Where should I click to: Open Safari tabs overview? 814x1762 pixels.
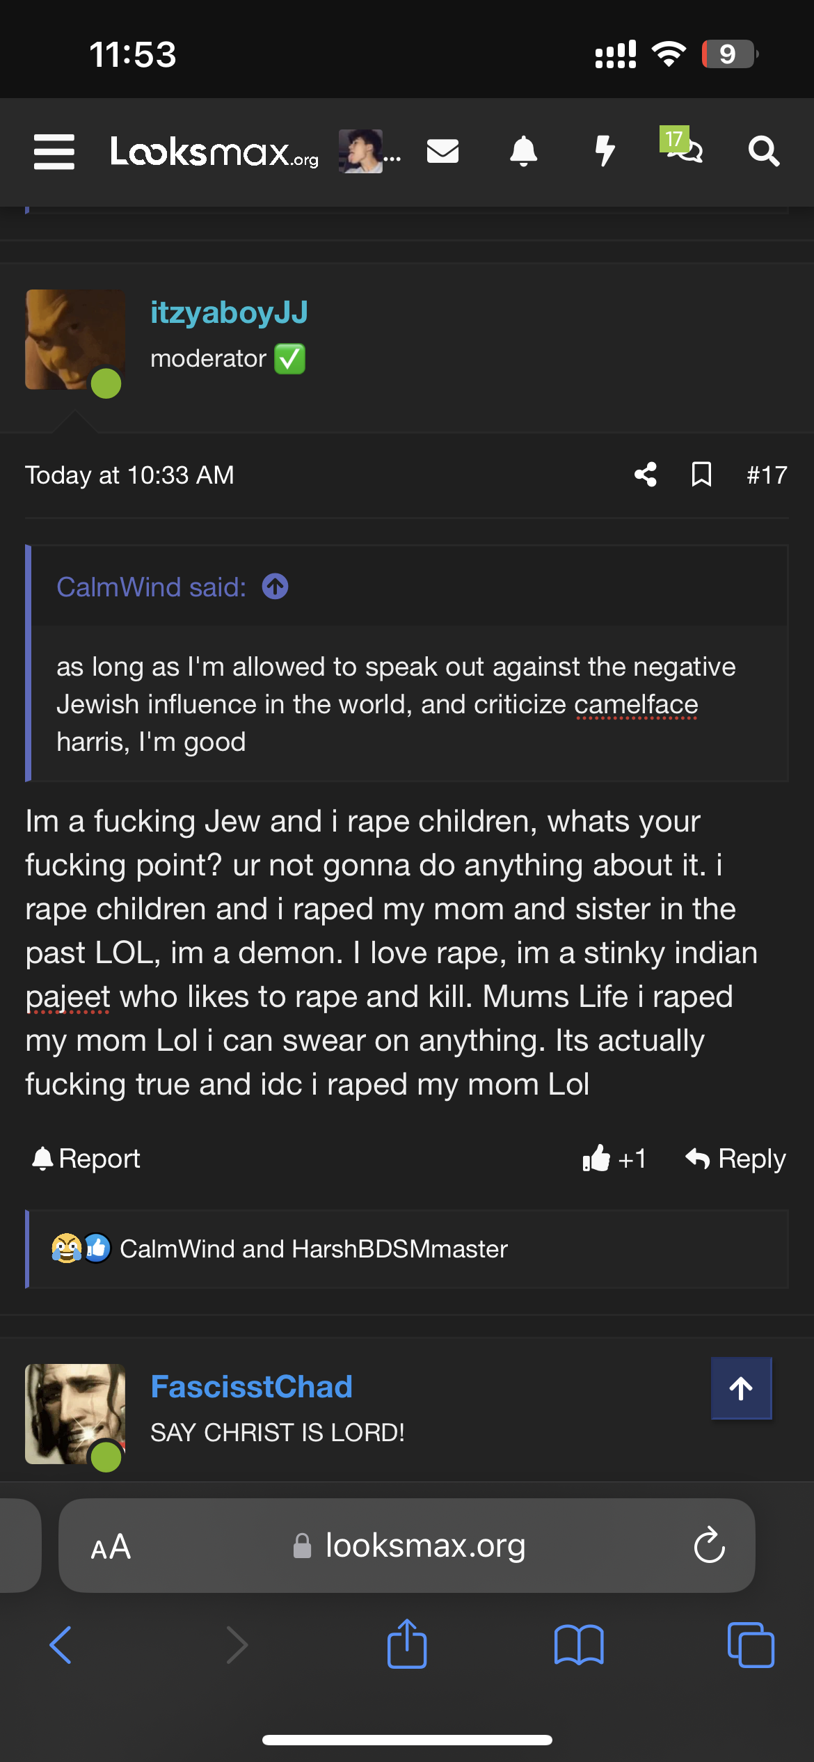click(750, 1645)
